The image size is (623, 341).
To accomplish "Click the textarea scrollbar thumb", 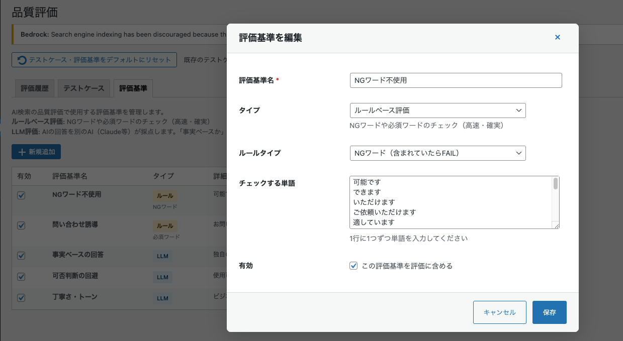I will 556,183.
